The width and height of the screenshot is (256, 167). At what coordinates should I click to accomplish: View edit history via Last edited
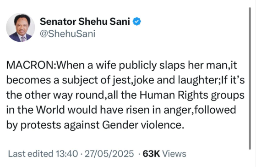coord(31,154)
